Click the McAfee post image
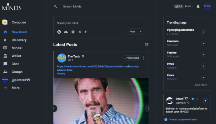The image size is (216, 124). point(101,101)
